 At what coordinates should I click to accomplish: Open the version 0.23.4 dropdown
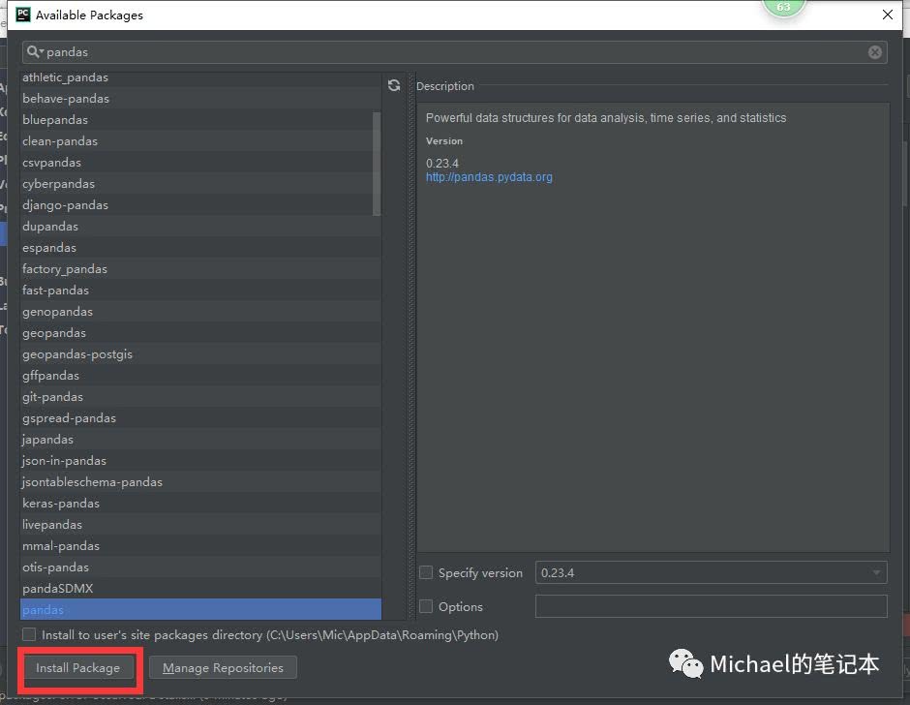point(711,572)
